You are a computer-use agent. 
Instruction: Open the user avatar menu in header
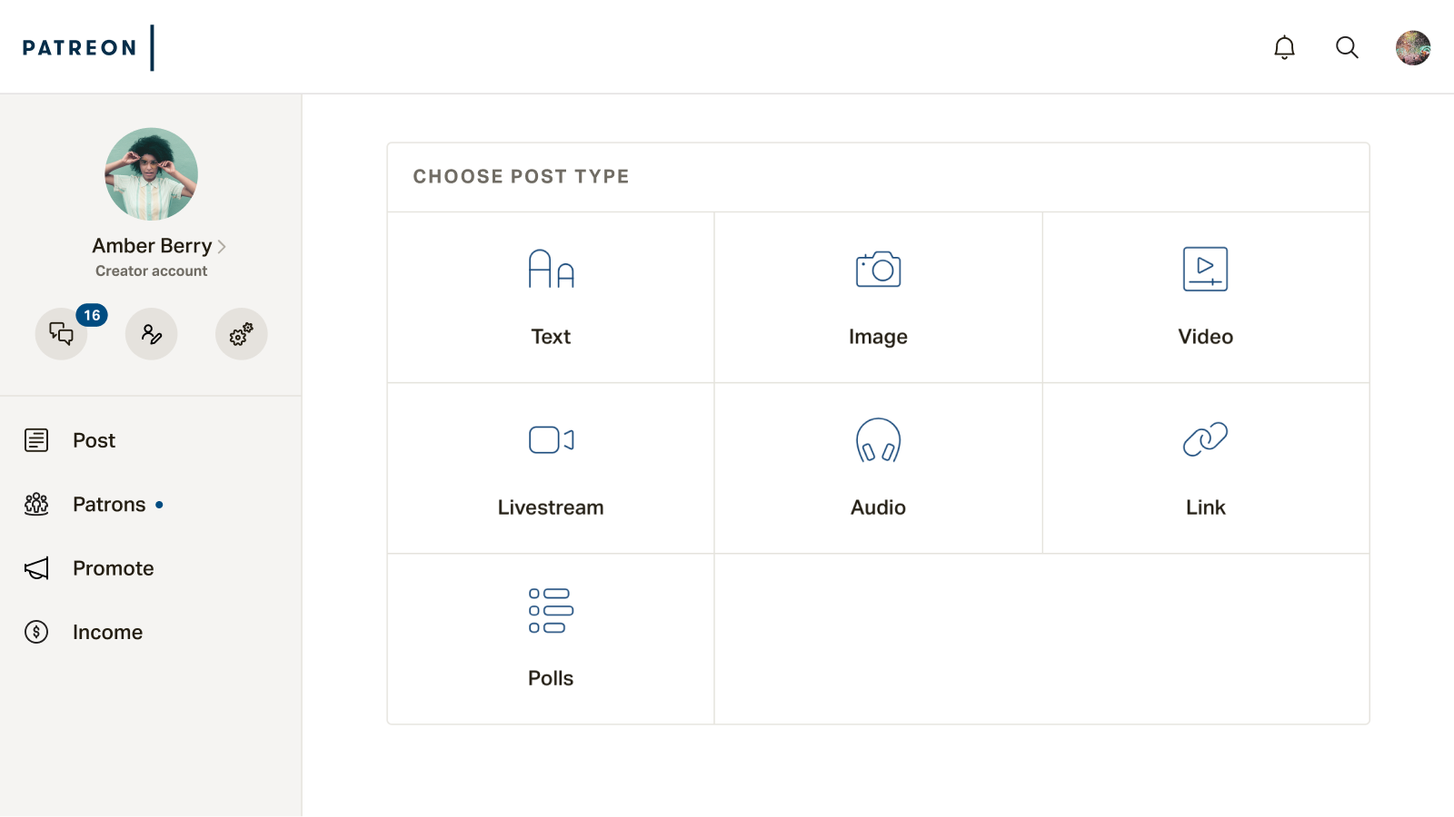point(1413,47)
